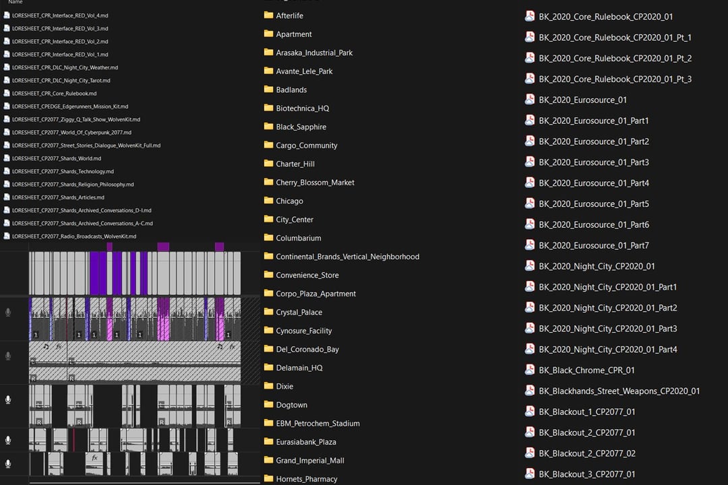
Task: Select the Badlands folder
Action: (291, 90)
